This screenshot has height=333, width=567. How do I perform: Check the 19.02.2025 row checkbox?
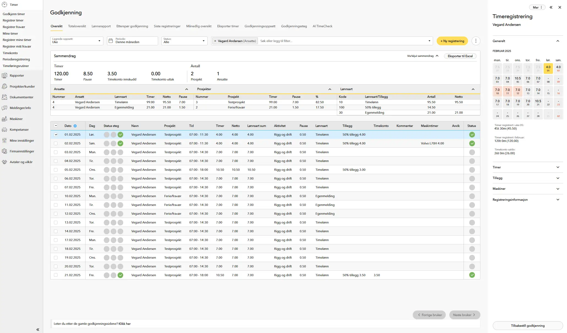56,258
